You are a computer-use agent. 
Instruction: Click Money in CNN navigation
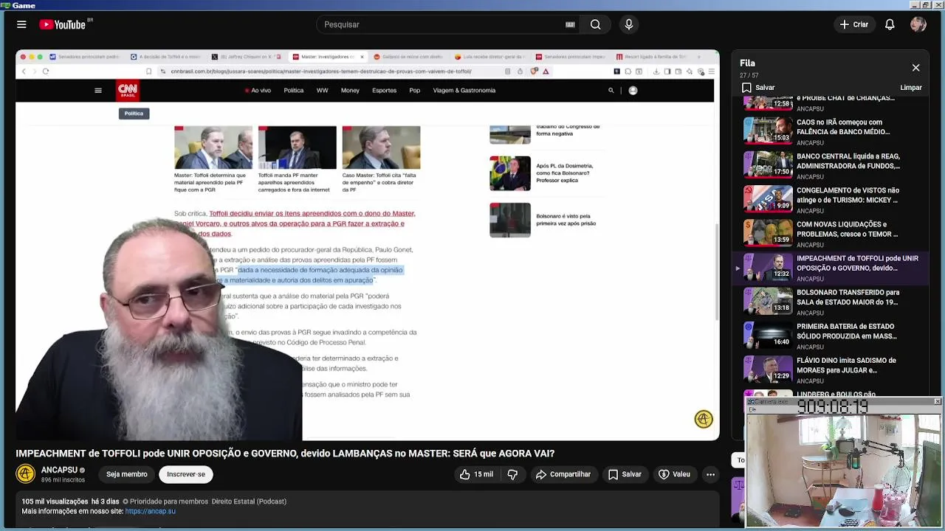pyautogui.click(x=350, y=90)
